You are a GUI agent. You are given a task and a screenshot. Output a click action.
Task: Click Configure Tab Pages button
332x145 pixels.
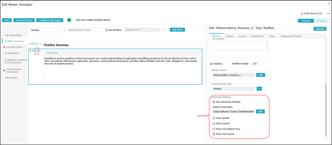coord(50,20)
